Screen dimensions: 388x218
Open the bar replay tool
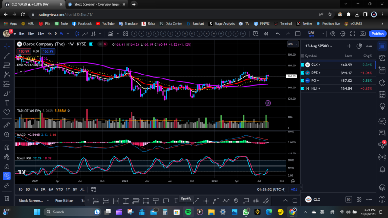(x=266, y=34)
